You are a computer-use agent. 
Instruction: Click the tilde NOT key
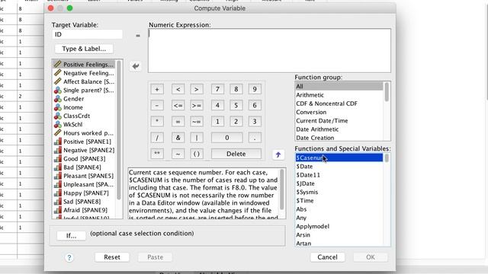(178, 154)
